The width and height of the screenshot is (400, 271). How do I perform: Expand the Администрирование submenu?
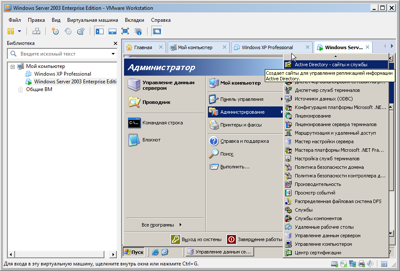pyautogui.click(x=246, y=112)
